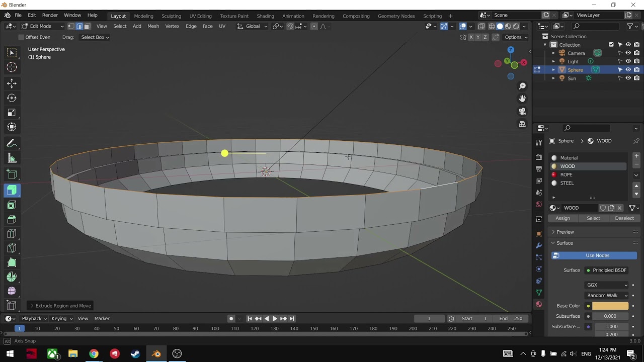
Task: Click the Select material button
Action: pos(594,218)
